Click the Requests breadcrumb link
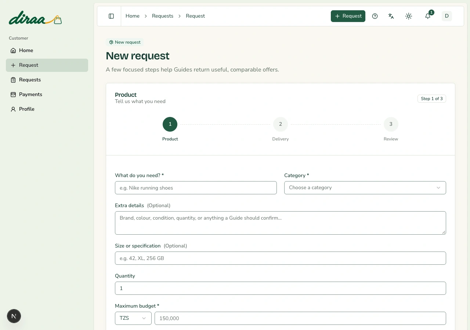 tap(163, 16)
